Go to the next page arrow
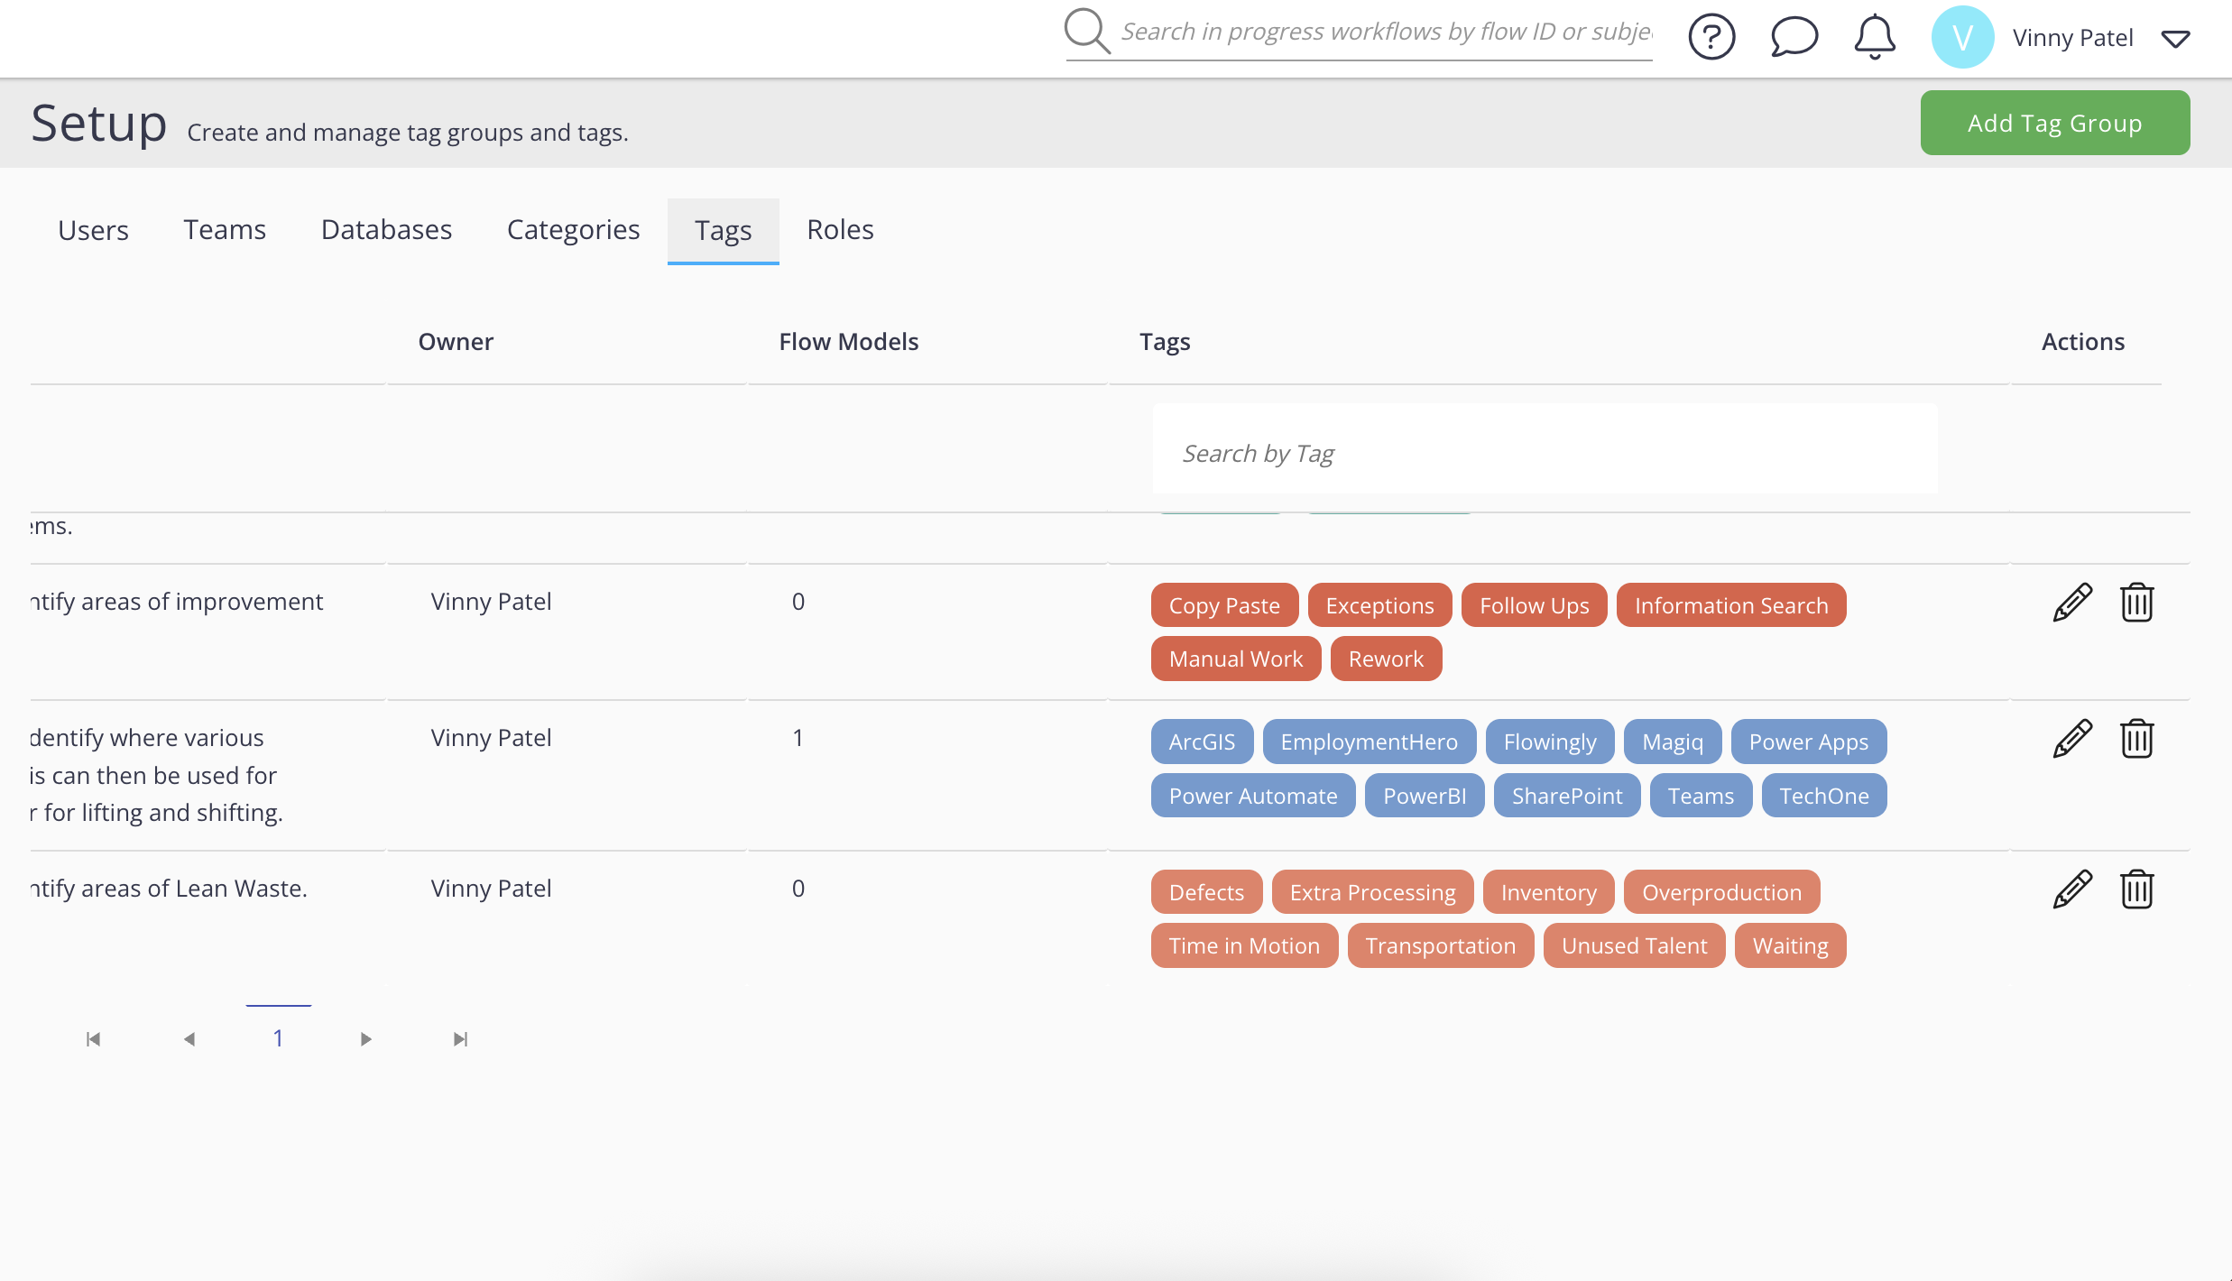 [365, 1039]
